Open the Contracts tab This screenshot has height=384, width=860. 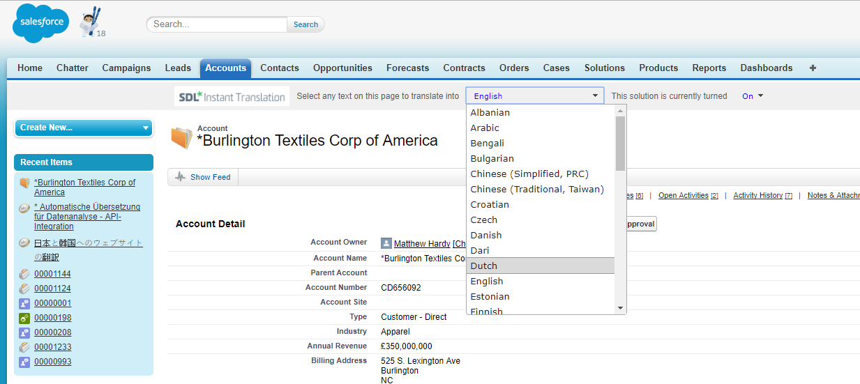point(464,68)
